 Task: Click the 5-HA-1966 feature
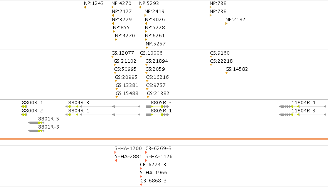point(153,173)
